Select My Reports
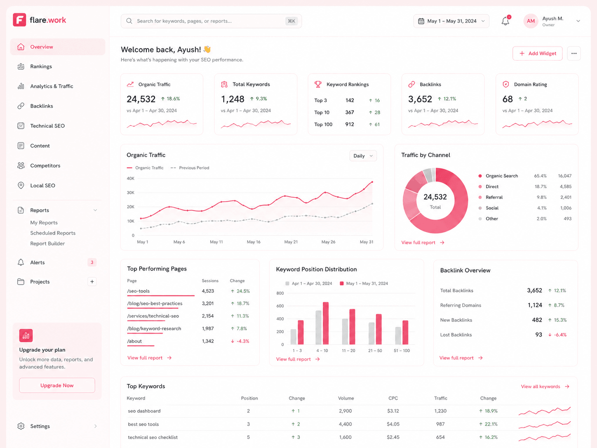 (44, 223)
